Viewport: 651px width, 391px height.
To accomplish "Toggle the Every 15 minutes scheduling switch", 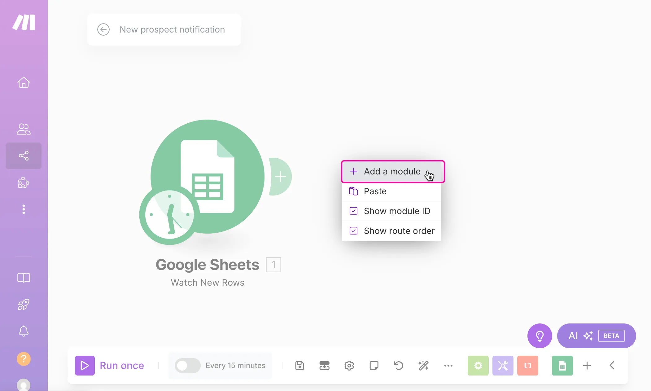I will (187, 366).
